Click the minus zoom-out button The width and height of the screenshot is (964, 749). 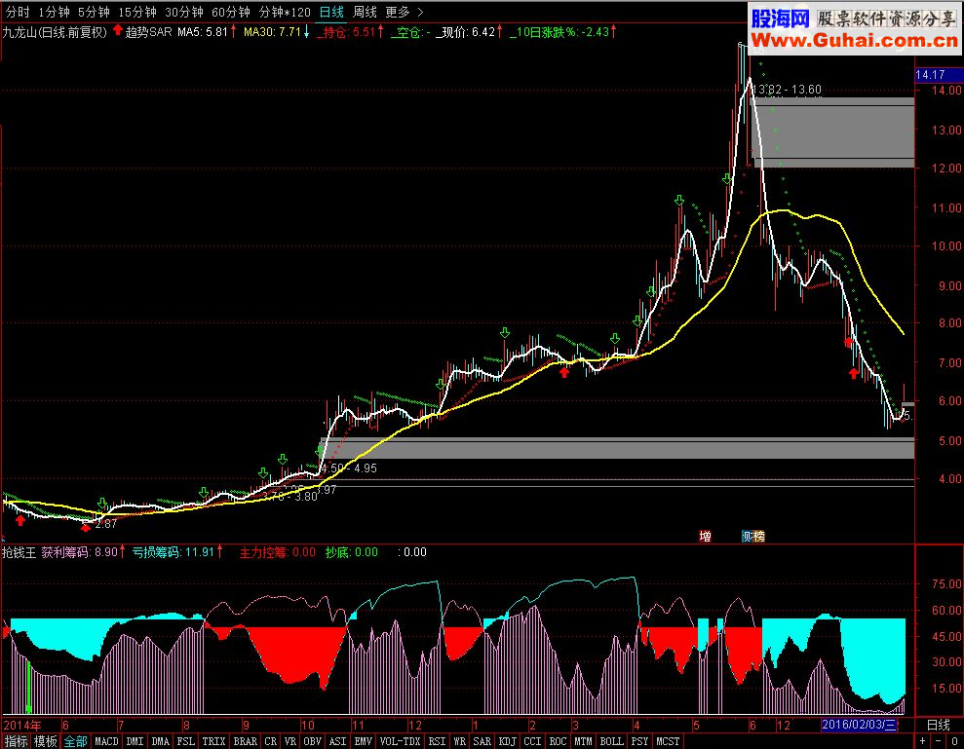938,741
